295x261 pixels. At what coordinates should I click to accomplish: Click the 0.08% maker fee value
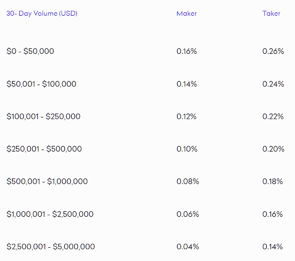pos(188,181)
